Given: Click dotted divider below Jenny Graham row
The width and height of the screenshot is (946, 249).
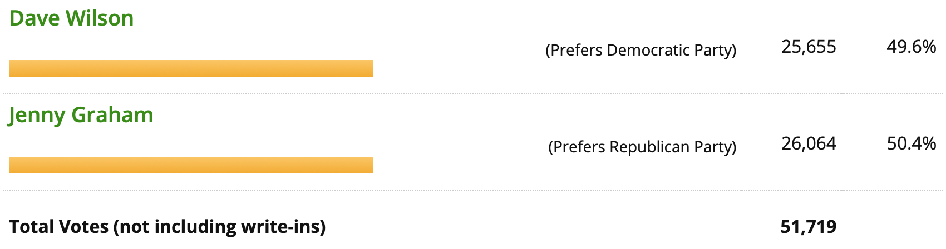Looking at the screenshot, I should coord(473,191).
